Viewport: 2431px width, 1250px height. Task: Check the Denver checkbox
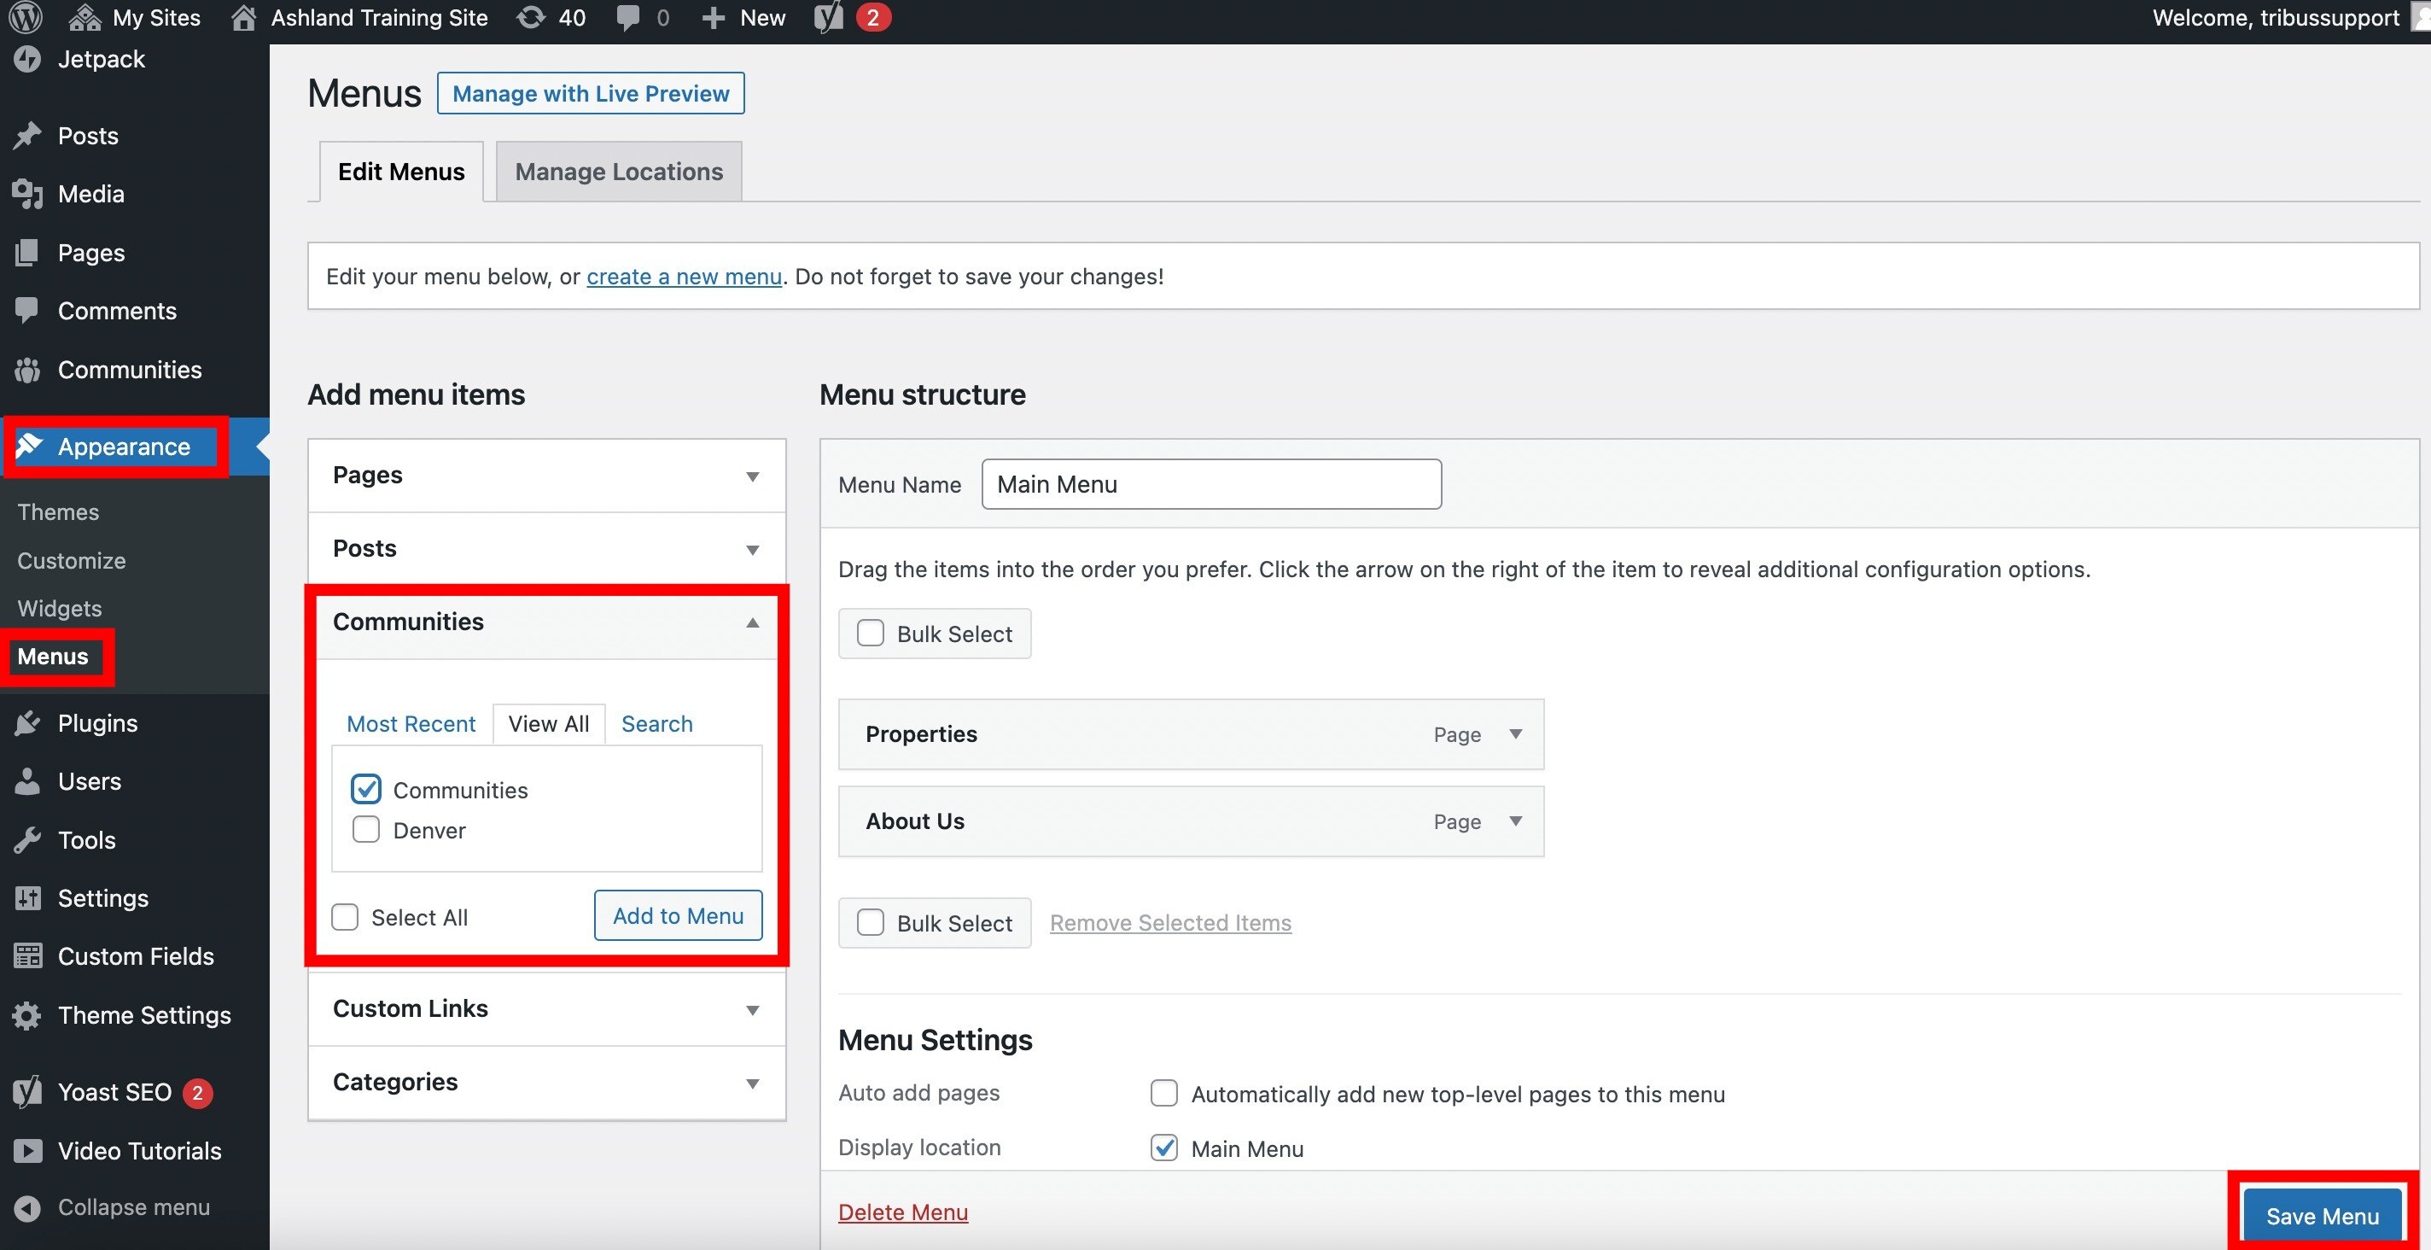pyautogui.click(x=366, y=829)
